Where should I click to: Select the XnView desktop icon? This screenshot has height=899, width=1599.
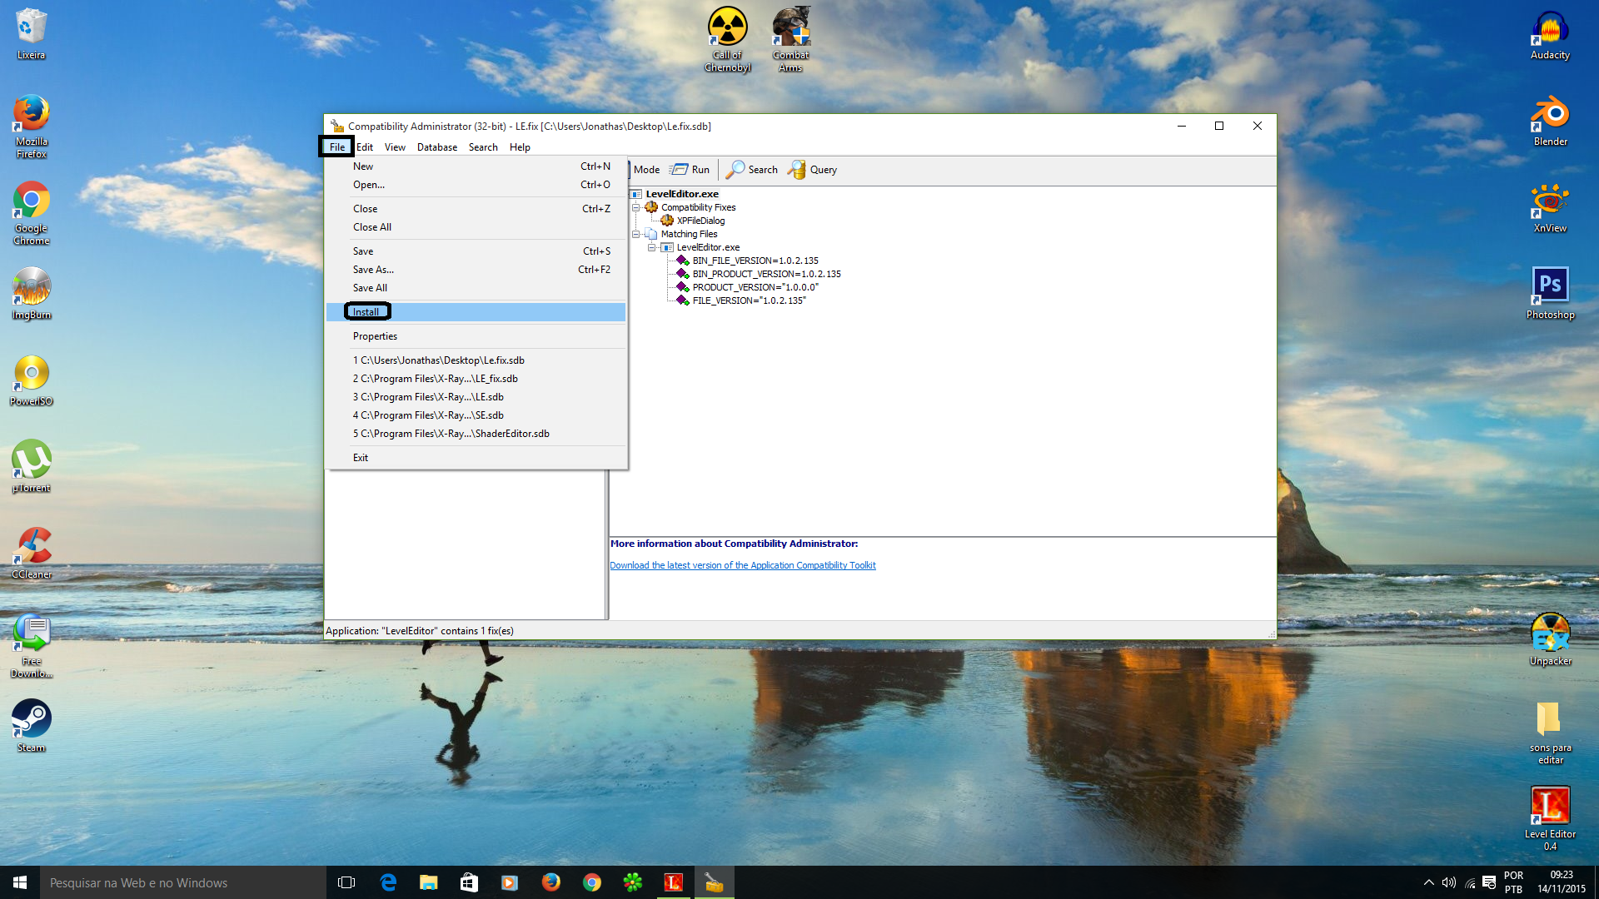(1550, 208)
